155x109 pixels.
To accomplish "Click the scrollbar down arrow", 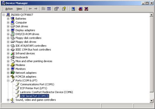I will point(151,101).
